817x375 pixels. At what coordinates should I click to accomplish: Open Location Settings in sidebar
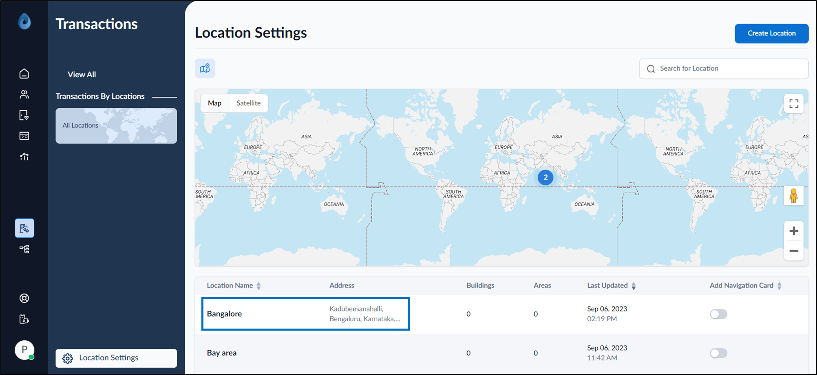[x=116, y=358]
